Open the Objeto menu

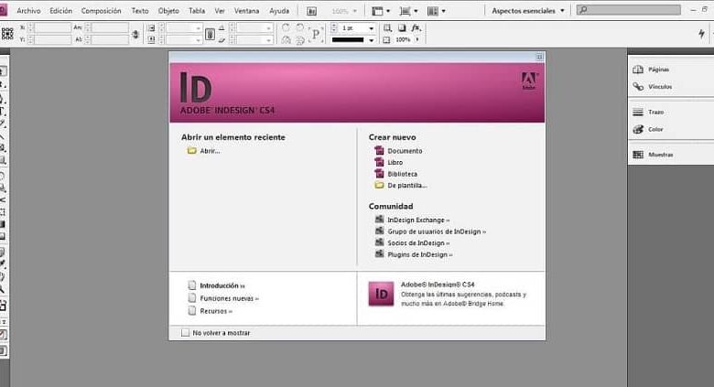168,10
